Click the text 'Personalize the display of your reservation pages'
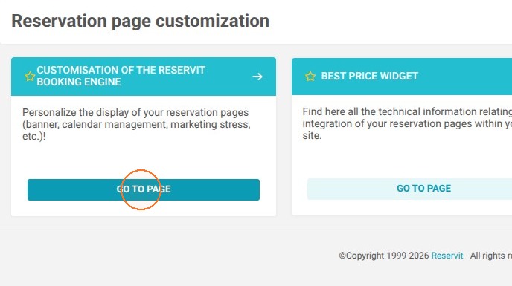 pyautogui.click(x=135, y=112)
